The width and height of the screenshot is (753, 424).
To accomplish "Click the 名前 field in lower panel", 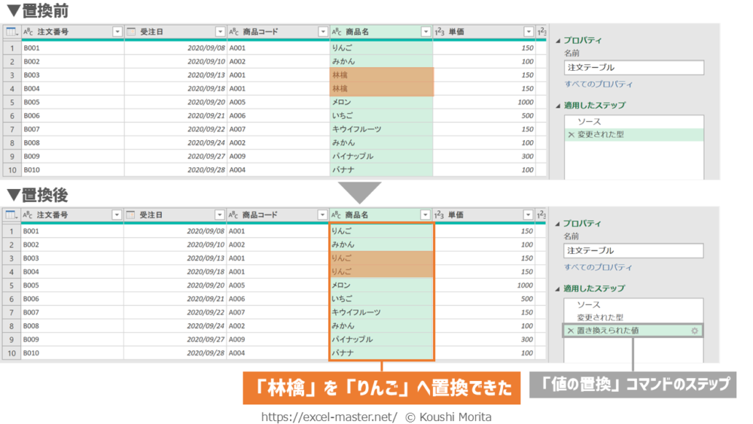I will click(x=633, y=251).
